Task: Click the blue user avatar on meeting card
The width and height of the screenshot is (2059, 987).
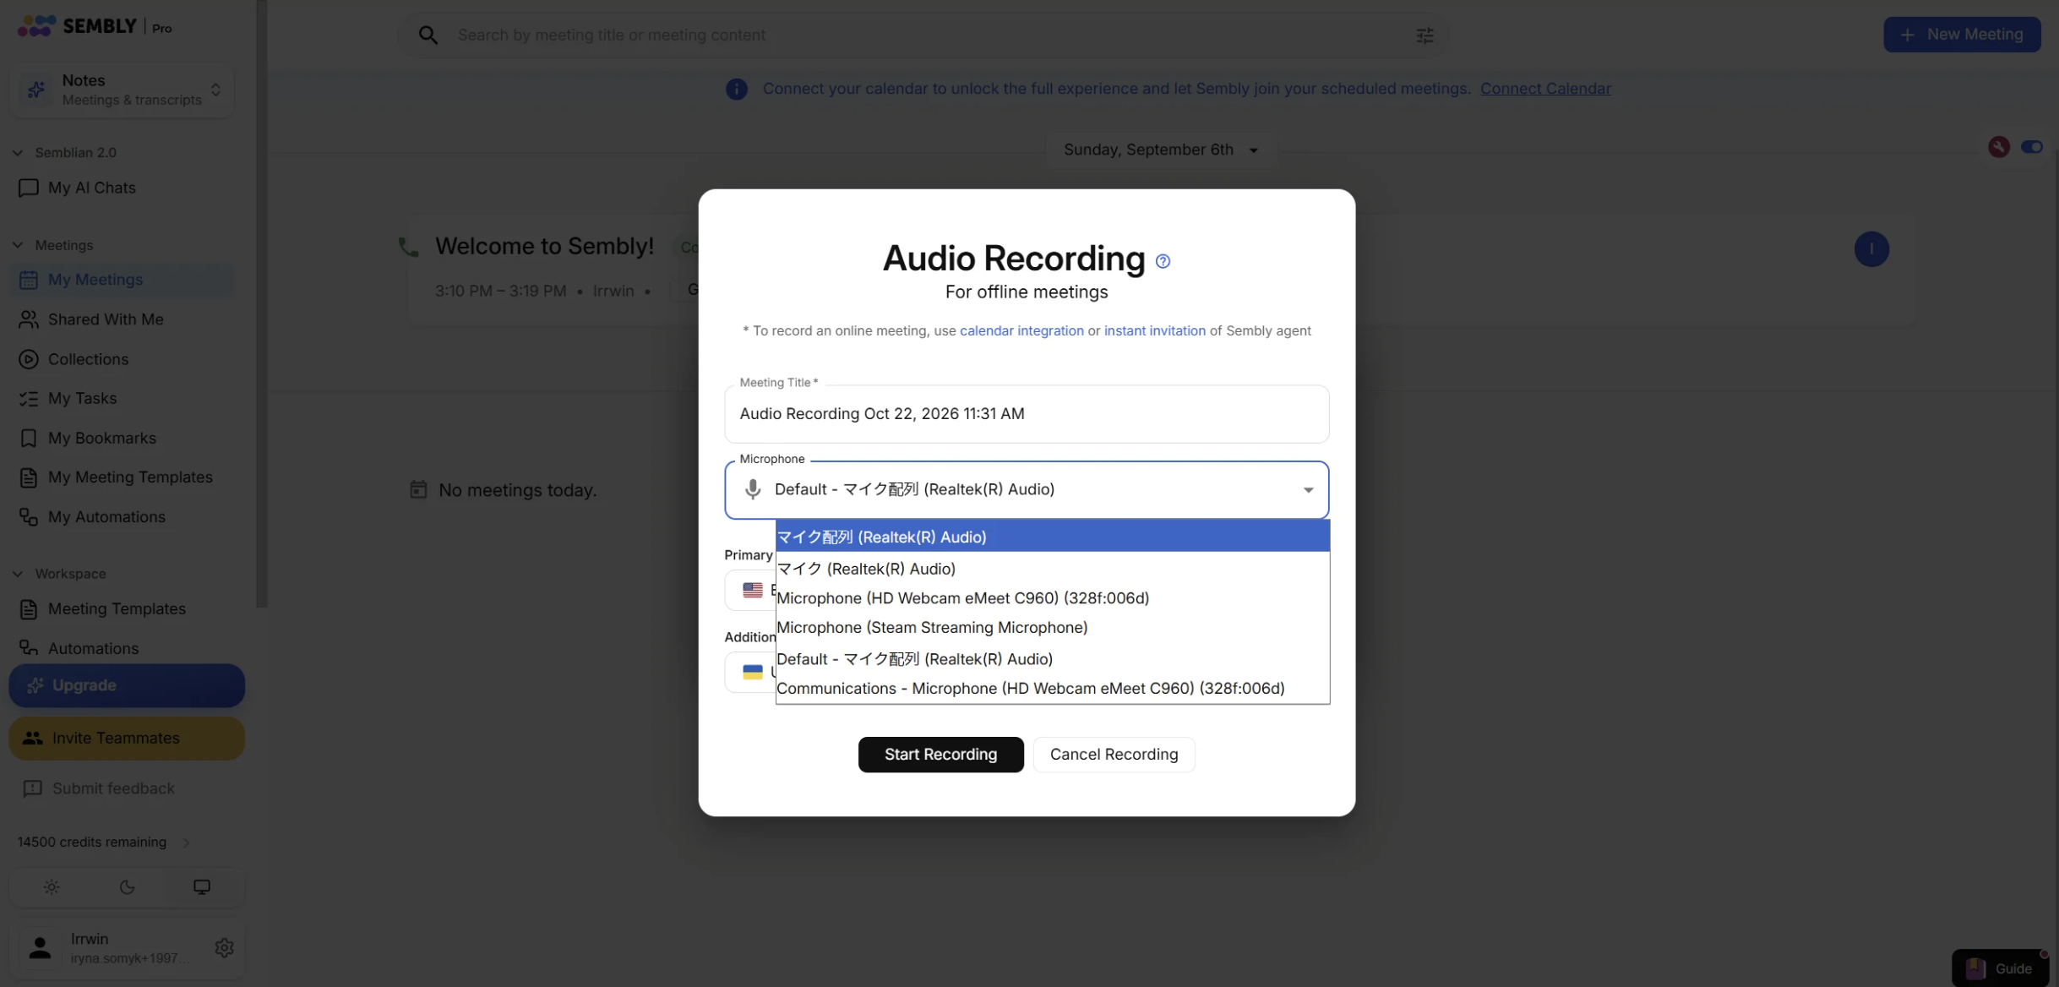Action: coord(1871,249)
